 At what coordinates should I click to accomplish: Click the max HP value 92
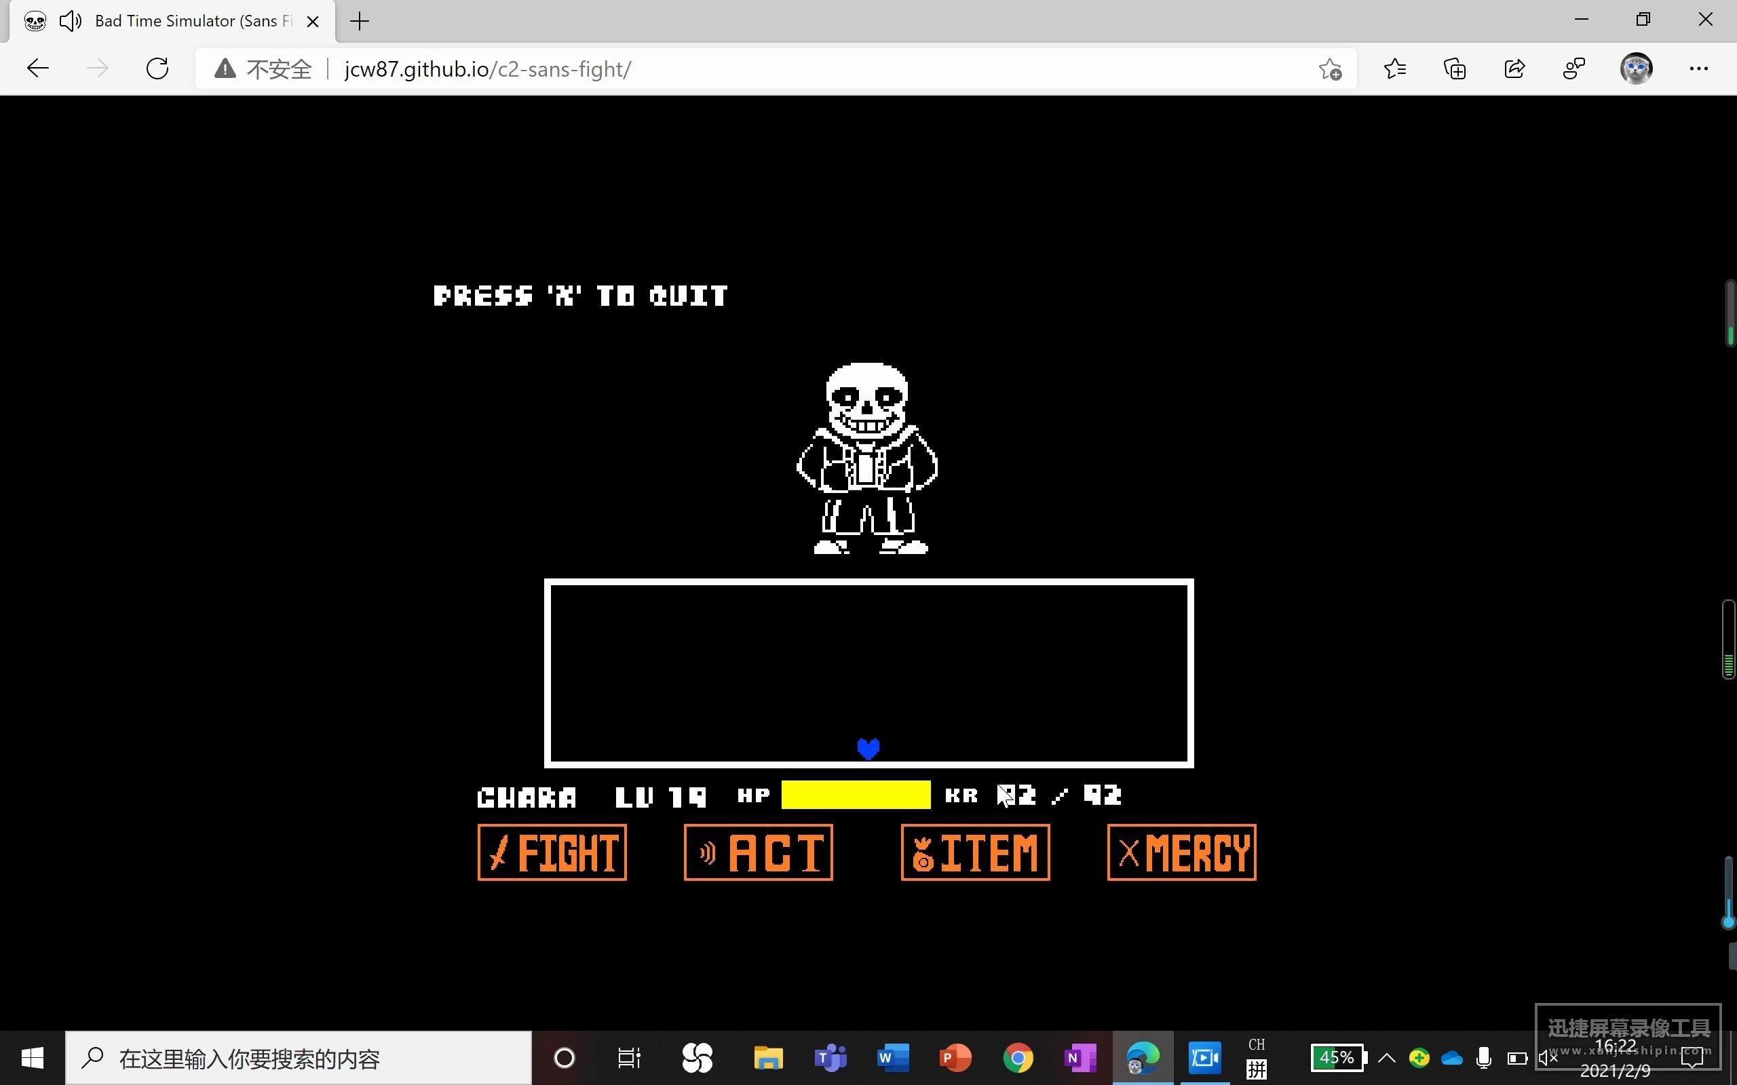point(1103,794)
